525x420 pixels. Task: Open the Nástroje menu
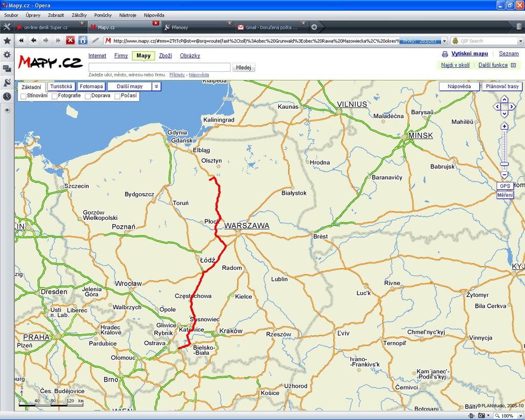(x=128, y=15)
